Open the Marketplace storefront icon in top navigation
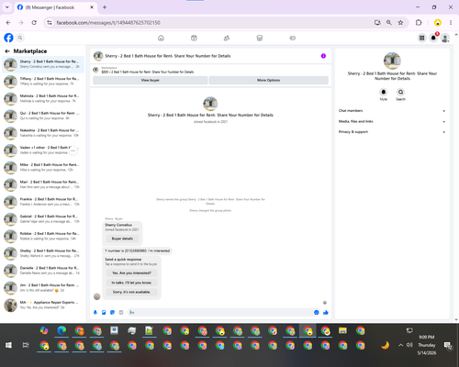Viewport: 459px width, 367px height. (260, 38)
